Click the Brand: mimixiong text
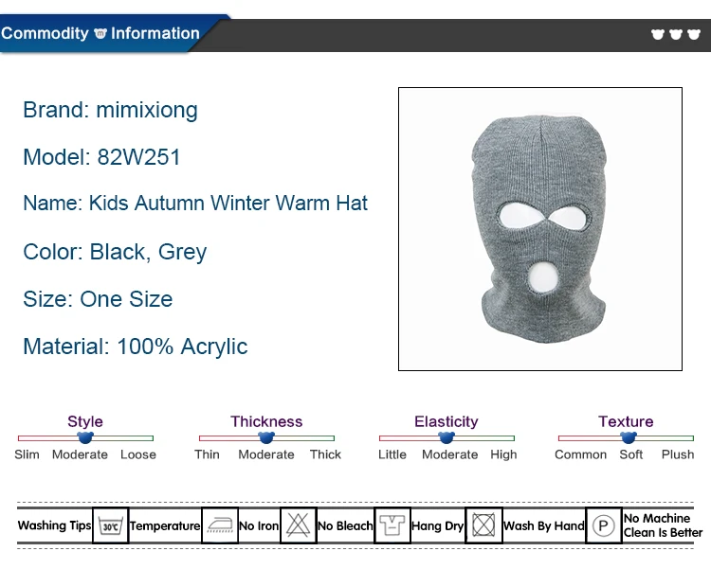Image resolution: width=711 pixels, height=587 pixels. [110, 110]
